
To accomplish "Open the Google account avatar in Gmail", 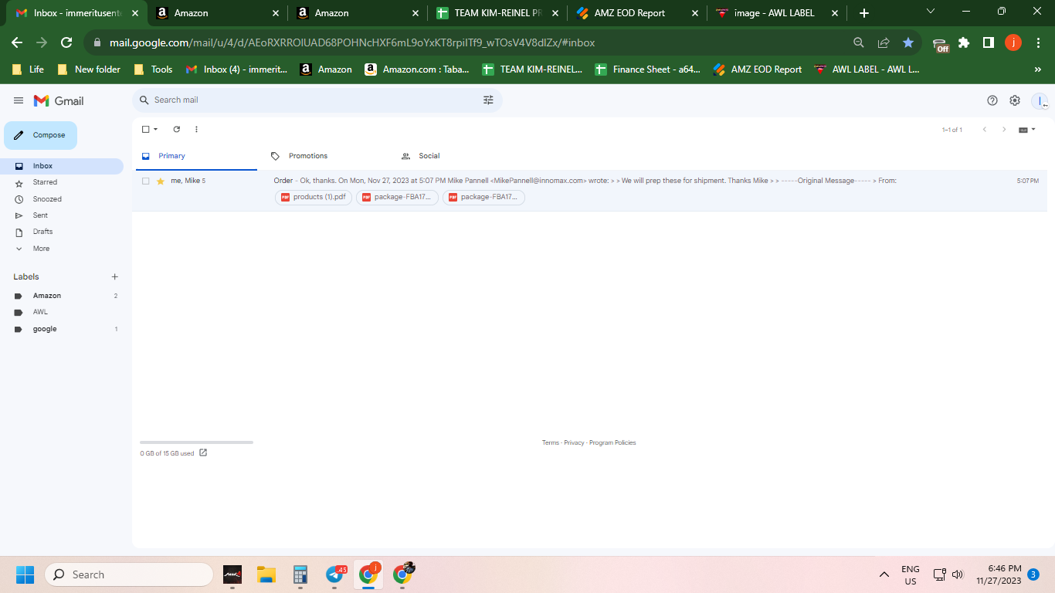I will (1040, 101).
